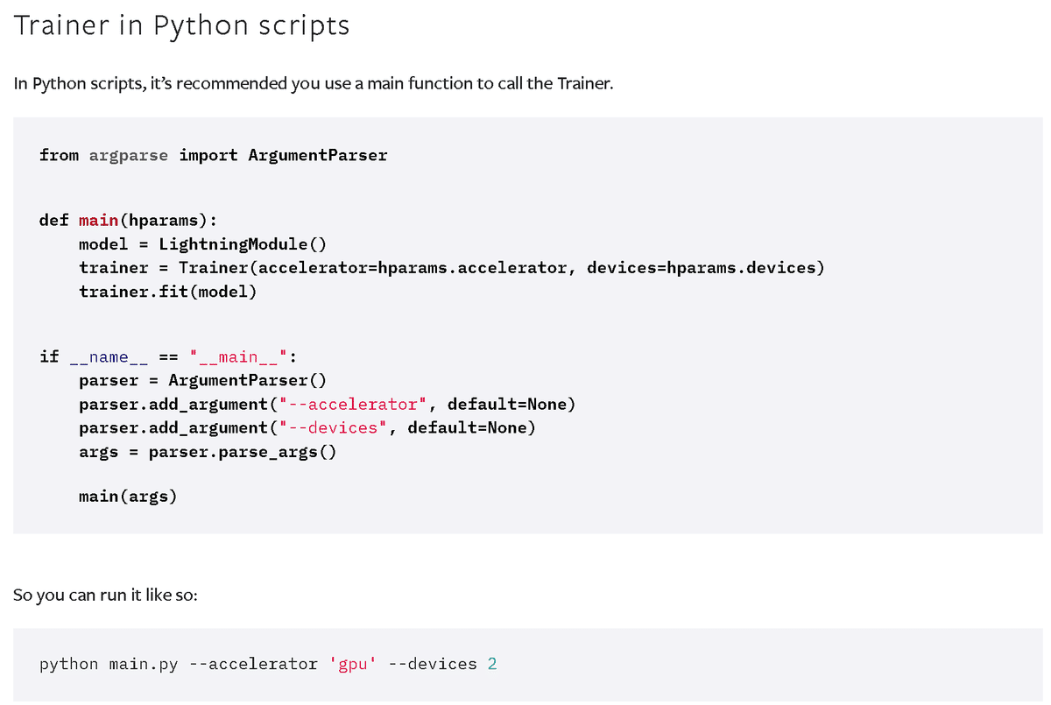Select the red '--devices' string
The height and width of the screenshot is (705, 1051).
coord(334,427)
